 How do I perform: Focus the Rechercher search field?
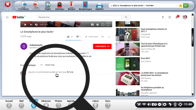tap(79, 17)
